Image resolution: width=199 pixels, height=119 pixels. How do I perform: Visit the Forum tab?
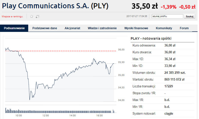tap(184, 28)
